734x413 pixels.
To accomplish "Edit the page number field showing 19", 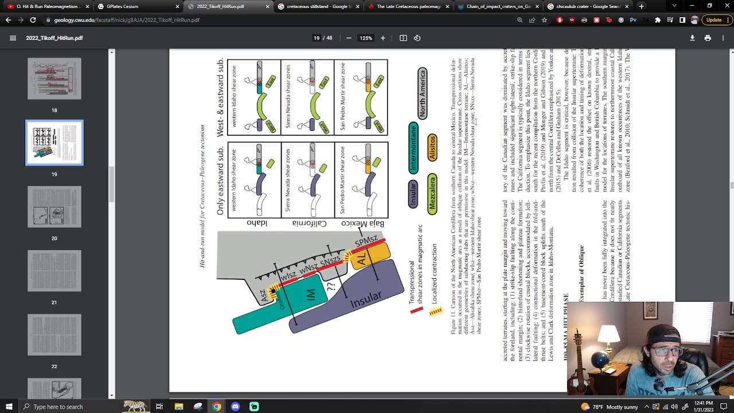I will (317, 38).
